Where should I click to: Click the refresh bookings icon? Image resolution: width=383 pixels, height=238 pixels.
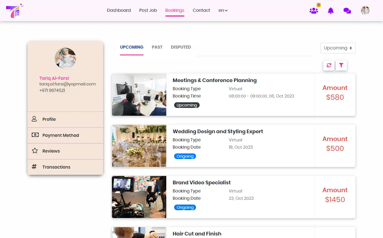tap(329, 65)
